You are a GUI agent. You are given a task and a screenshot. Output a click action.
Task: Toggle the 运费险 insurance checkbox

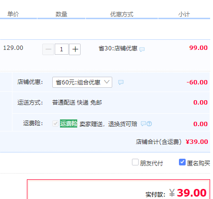[55, 123]
